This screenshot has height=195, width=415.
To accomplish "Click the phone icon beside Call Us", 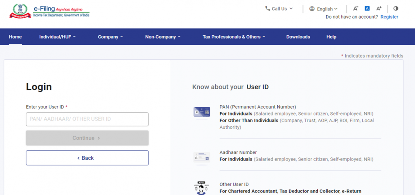I will click(x=268, y=9).
